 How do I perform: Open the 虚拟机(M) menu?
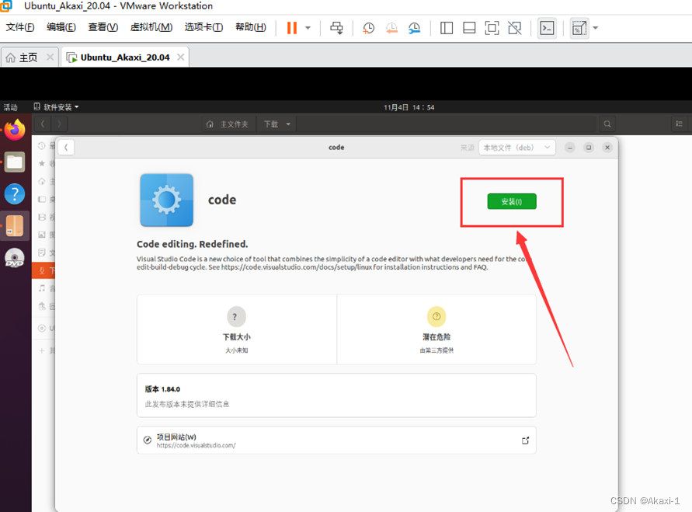(x=151, y=27)
